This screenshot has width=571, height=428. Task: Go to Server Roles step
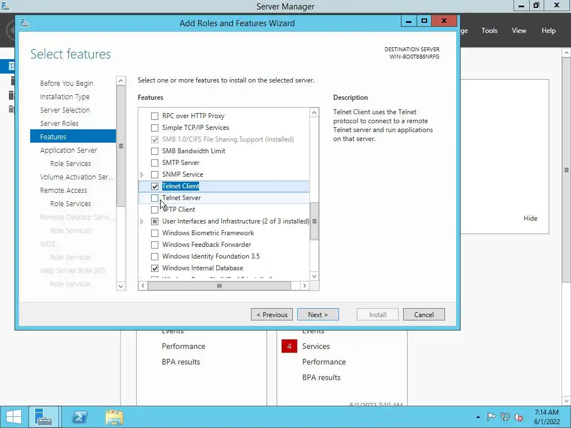point(59,123)
